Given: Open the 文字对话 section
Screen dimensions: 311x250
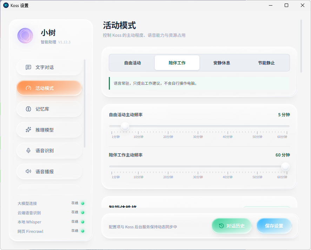Looking at the screenshot, I should (x=49, y=67).
